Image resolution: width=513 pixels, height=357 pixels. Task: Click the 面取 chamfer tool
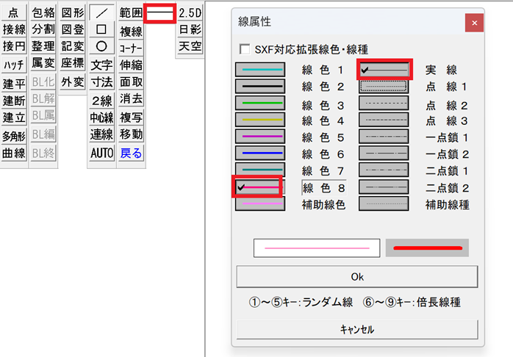[x=131, y=82]
